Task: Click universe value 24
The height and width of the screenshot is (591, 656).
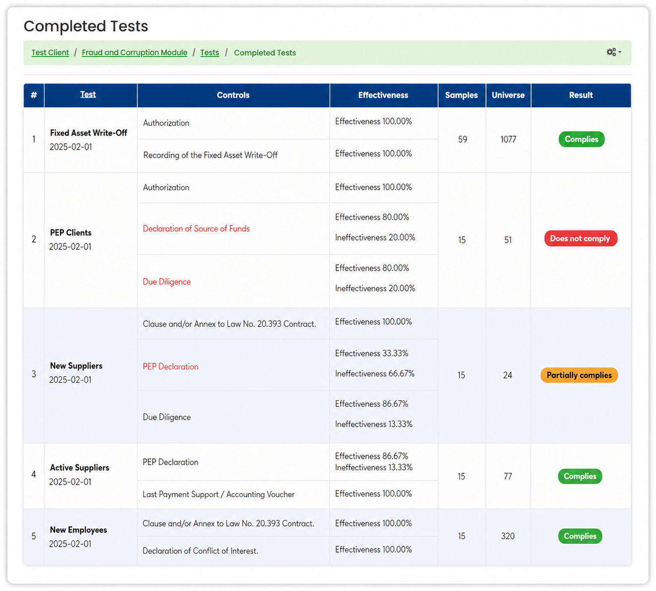Action: pos(508,375)
